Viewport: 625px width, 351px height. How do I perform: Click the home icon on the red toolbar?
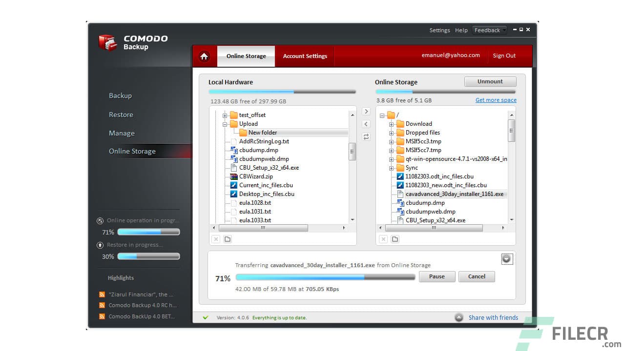click(x=204, y=56)
